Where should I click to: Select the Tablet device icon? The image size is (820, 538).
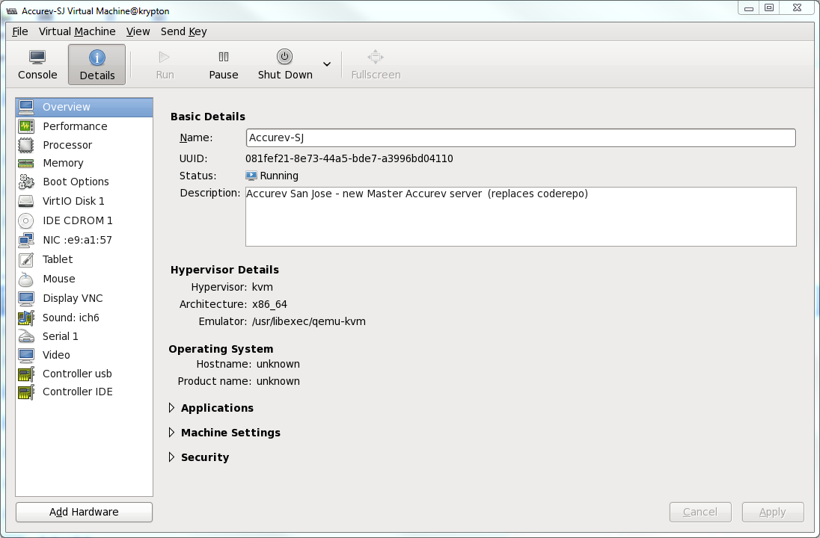click(26, 259)
